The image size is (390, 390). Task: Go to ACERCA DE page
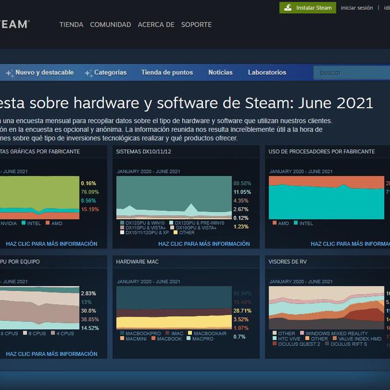coord(156,25)
